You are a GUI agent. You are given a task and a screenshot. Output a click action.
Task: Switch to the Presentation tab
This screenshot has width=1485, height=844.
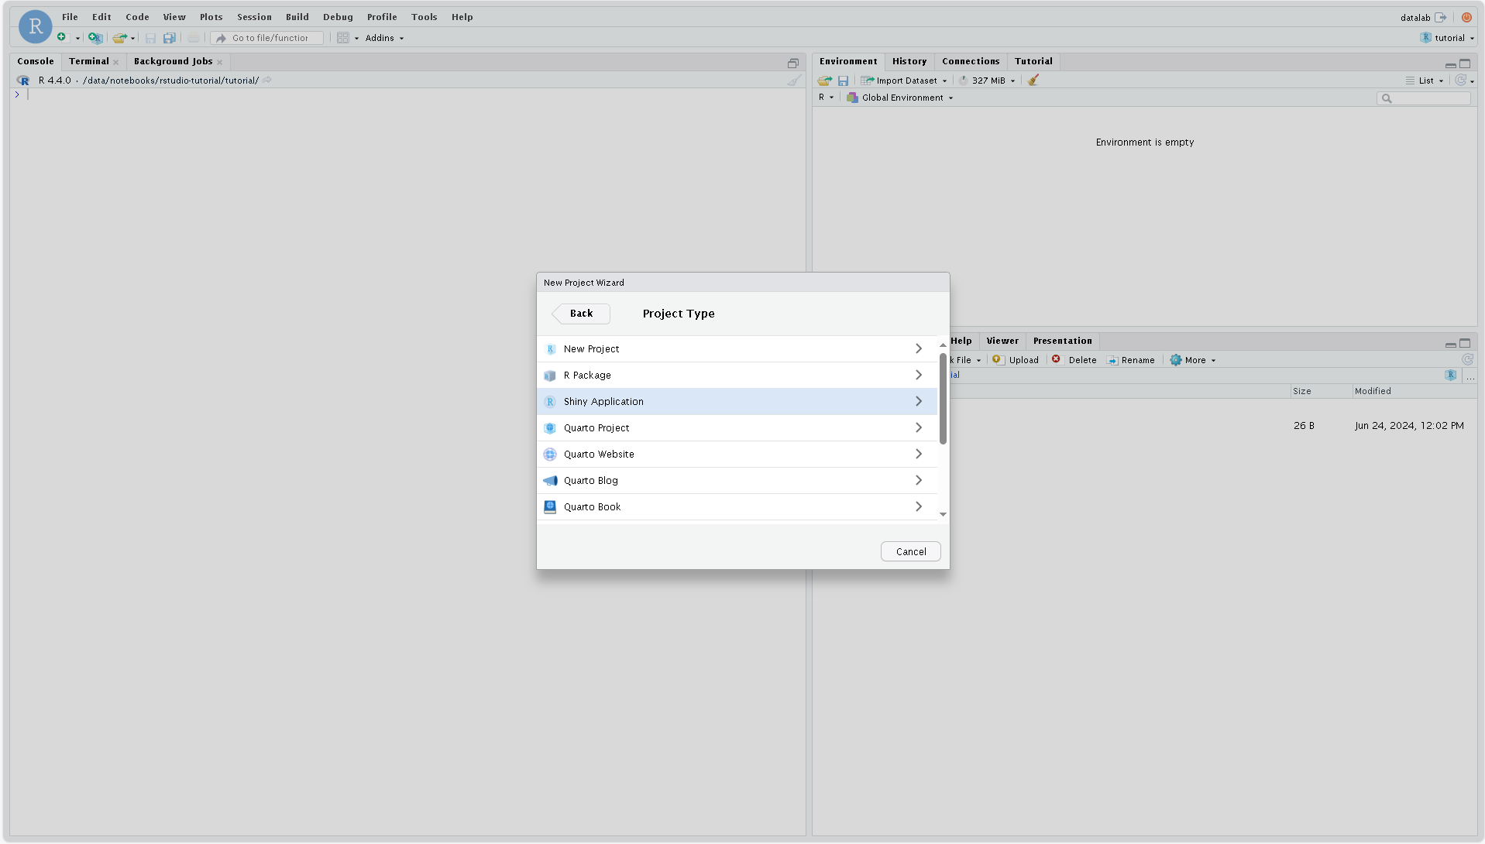tap(1062, 341)
